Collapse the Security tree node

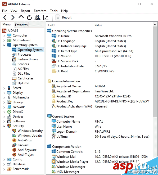coord(4,126)
